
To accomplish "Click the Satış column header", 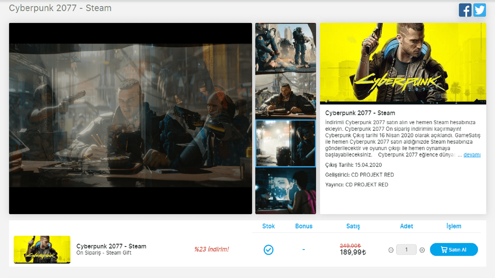I will click(x=353, y=226).
